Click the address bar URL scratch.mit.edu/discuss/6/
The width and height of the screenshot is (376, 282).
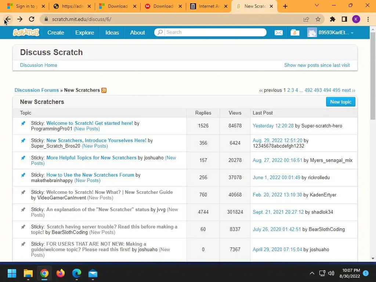coord(82,19)
